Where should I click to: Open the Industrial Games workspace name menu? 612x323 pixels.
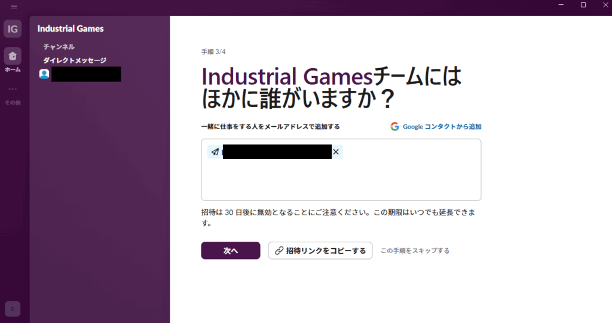coord(71,28)
